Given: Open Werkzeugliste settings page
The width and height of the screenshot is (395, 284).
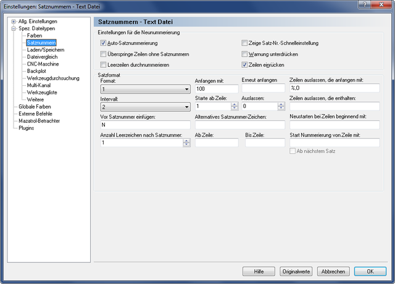Looking at the screenshot, I should [42, 93].
